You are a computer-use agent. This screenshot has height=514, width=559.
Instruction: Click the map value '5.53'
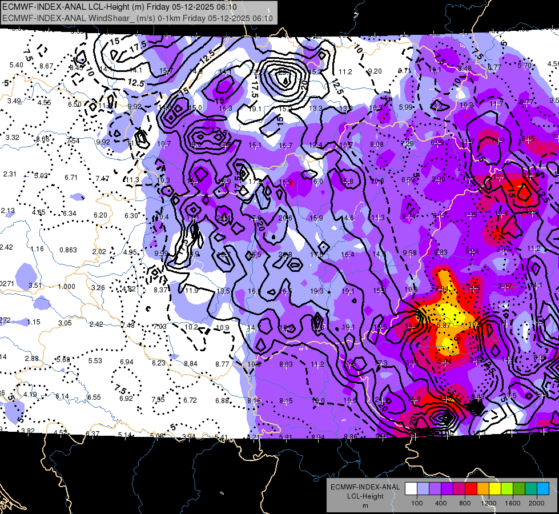(x=95, y=360)
